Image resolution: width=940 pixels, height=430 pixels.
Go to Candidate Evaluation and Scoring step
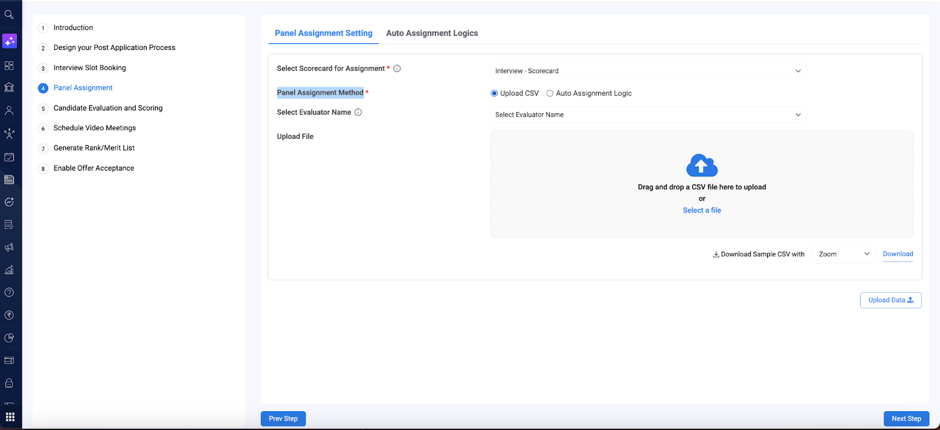[x=108, y=108]
